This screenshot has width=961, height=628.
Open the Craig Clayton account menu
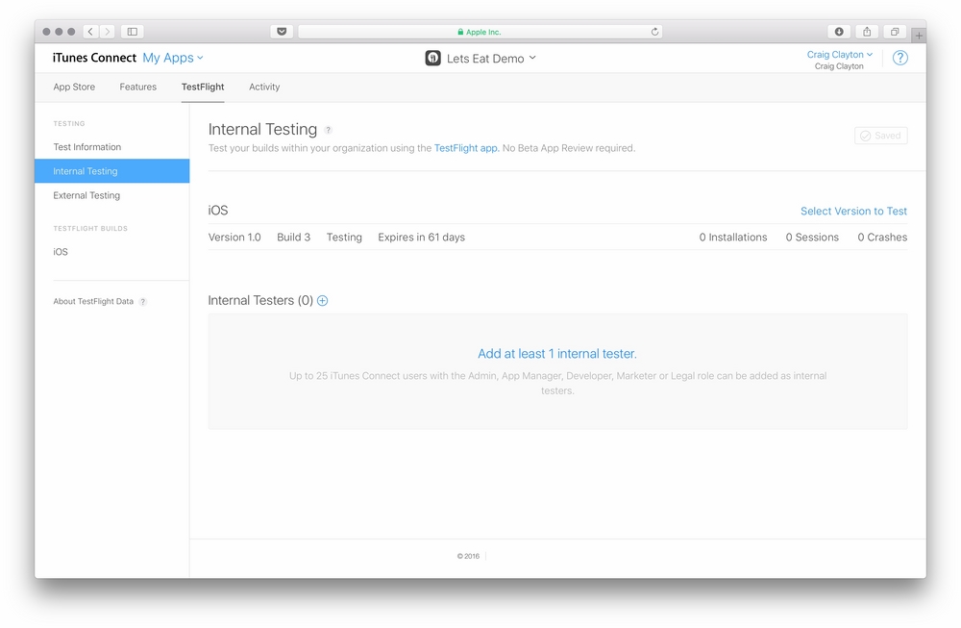[839, 55]
